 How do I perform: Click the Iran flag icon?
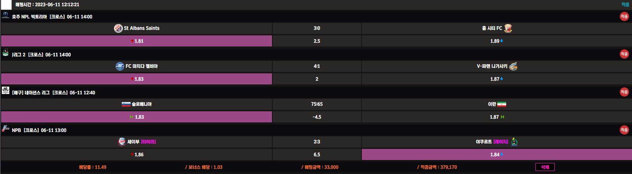501,104
